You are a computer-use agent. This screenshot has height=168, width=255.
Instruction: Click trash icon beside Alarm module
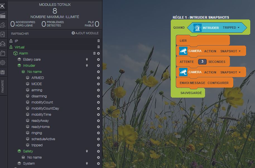click(x=94, y=53)
